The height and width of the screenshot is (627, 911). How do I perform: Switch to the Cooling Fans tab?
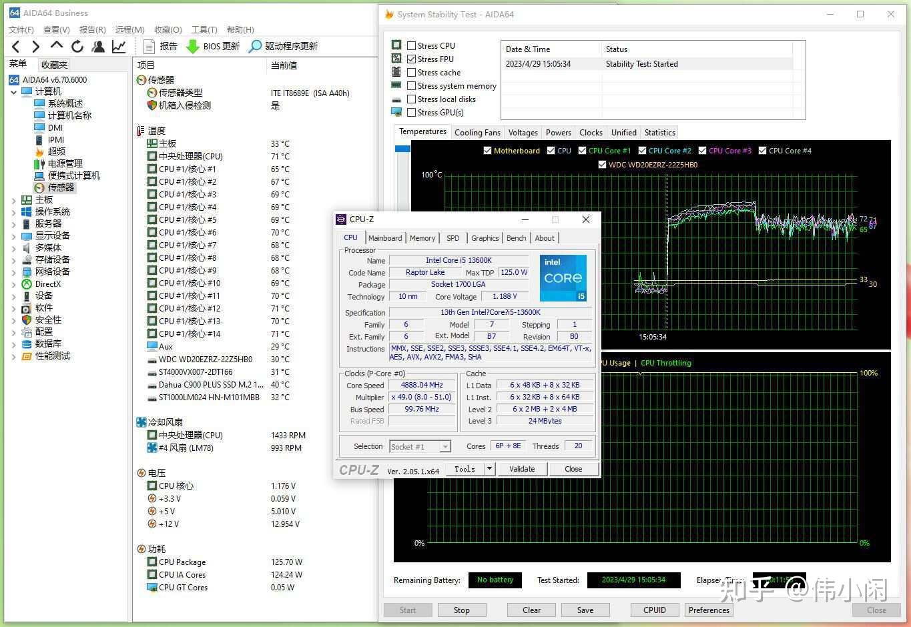tap(477, 133)
